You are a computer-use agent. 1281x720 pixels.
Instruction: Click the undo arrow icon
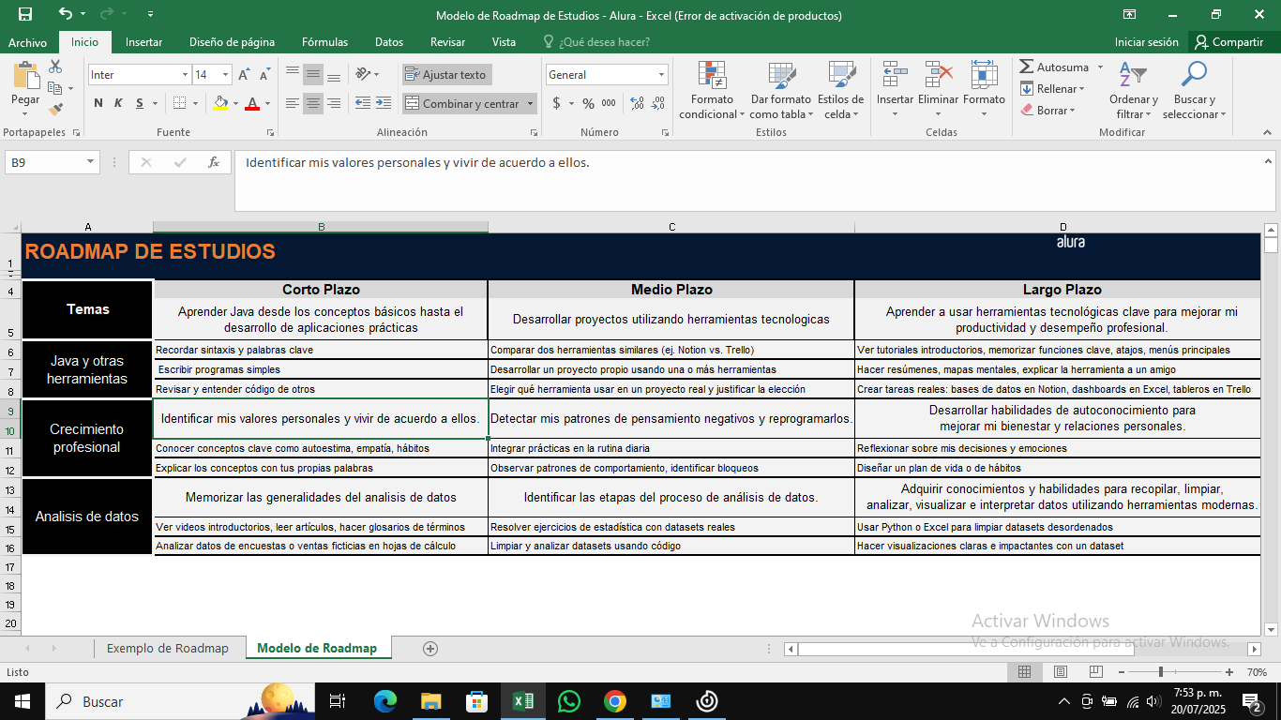point(65,15)
